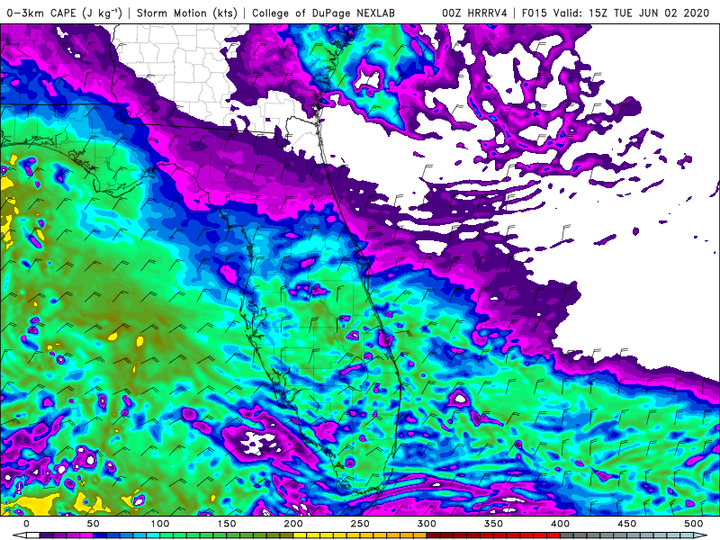Viewport: 720px width, 540px height.
Task: Click the '350' color scale label
Action: pos(493,524)
